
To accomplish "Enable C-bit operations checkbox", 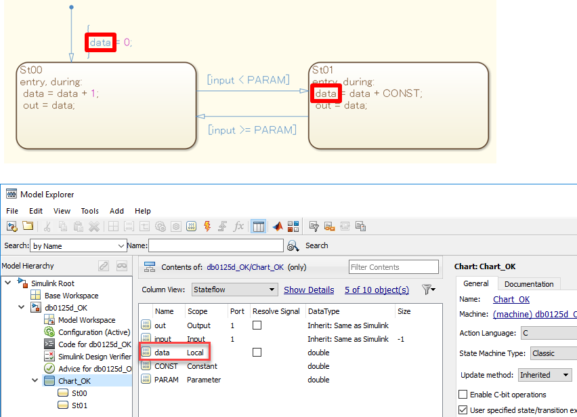I will (463, 394).
